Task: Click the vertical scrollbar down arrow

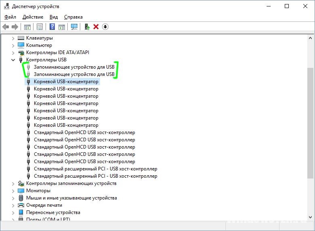Action: click(310, 217)
